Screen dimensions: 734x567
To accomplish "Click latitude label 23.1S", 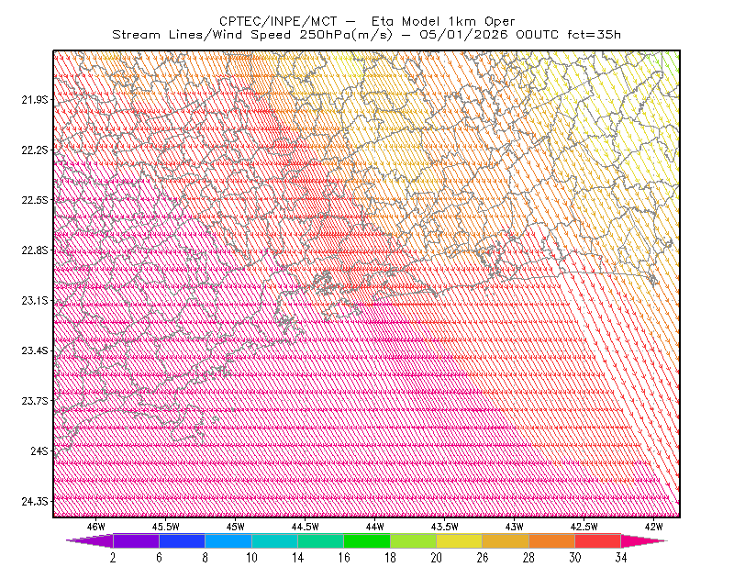I will click(35, 300).
